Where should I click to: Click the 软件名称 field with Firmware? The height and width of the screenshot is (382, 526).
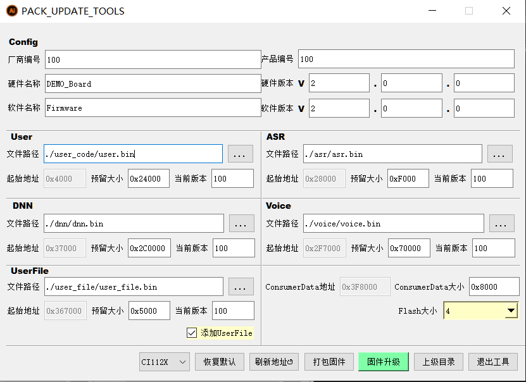pyautogui.click(x=153, y=108)
